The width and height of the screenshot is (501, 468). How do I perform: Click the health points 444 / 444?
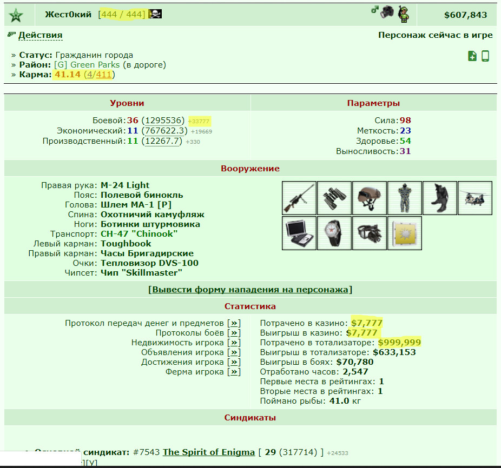(121, 15)
